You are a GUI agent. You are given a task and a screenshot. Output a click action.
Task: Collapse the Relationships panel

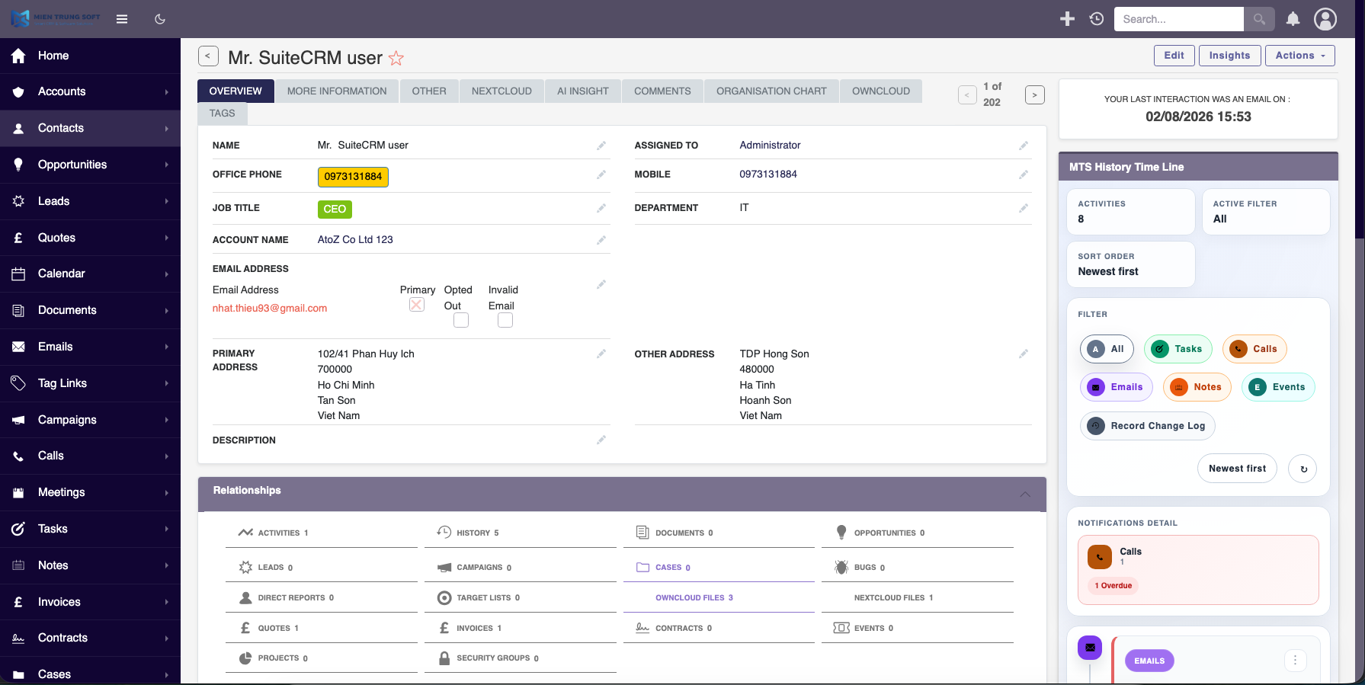click(x=1025, y=494)
